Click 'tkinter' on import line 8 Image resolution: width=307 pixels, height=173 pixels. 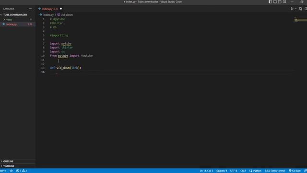[x=67, y=48]
